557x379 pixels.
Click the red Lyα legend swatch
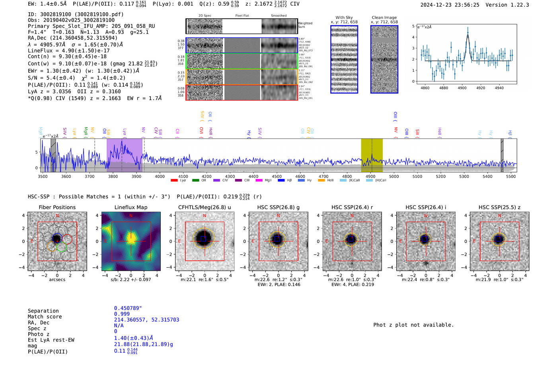click(174, 180)
